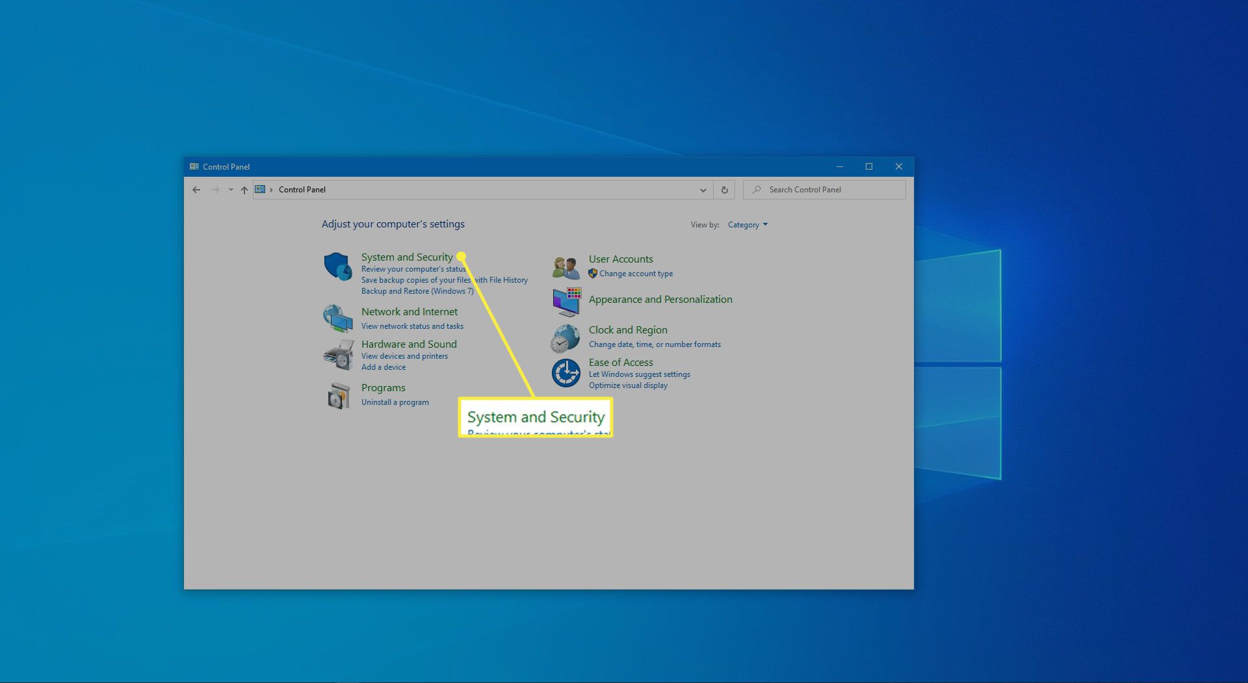
Task: Click the Control Panel breadcrumb in address bar
Action: point(302,190)
